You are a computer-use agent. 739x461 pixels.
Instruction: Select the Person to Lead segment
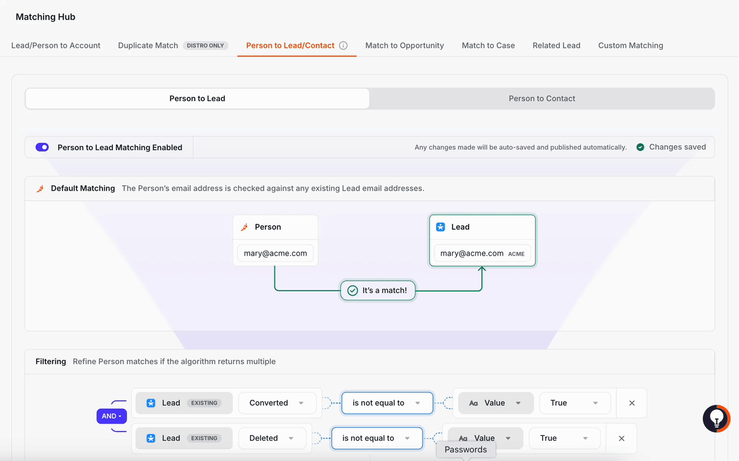(197, 99)
